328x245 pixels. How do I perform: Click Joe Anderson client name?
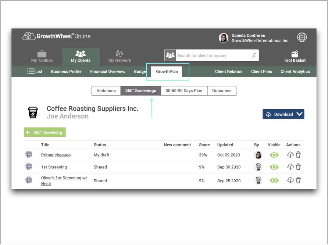(x=68, y=116)
